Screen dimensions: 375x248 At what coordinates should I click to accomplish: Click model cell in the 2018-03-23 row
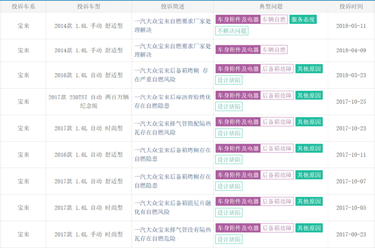coord(89,75)
